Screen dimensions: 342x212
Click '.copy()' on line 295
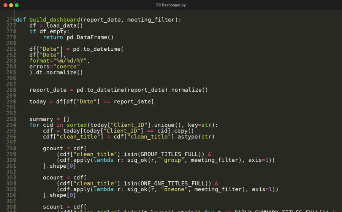(x=182, y=131)
